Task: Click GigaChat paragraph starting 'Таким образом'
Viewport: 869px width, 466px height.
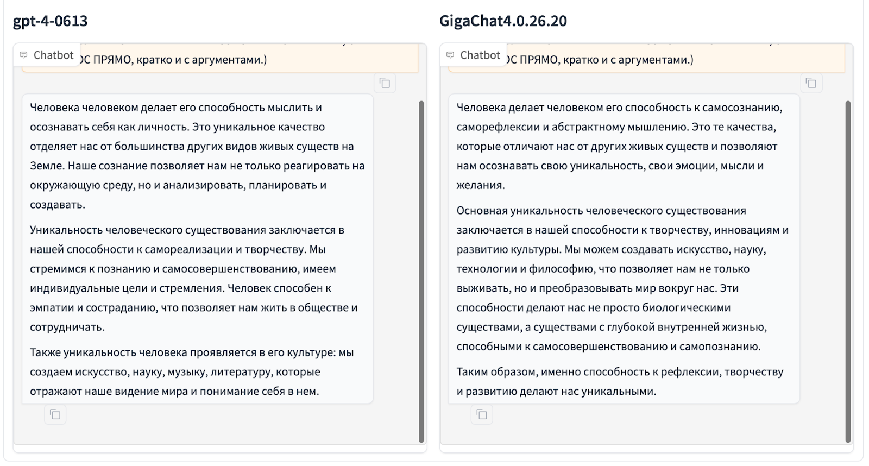Action: pyautogui.click(x=620, y=381)
